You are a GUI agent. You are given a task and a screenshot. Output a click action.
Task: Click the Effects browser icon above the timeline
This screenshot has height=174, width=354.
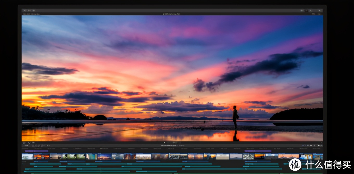(319, 145)
